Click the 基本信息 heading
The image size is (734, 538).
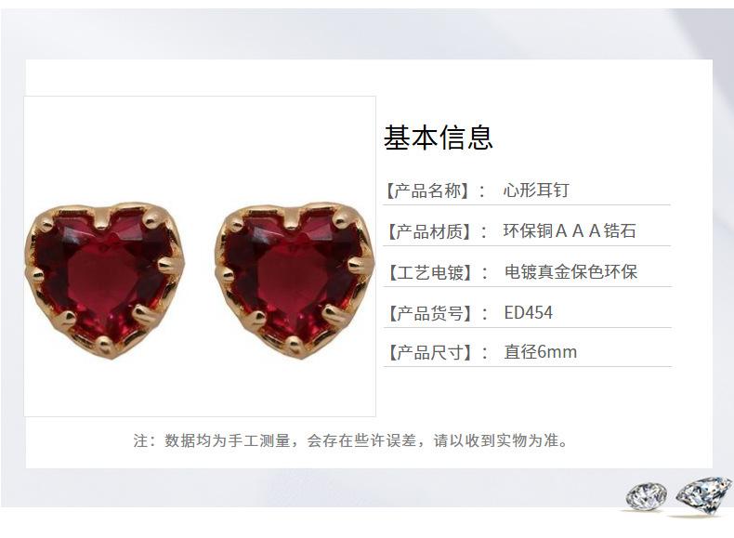(x=439, y=138)
